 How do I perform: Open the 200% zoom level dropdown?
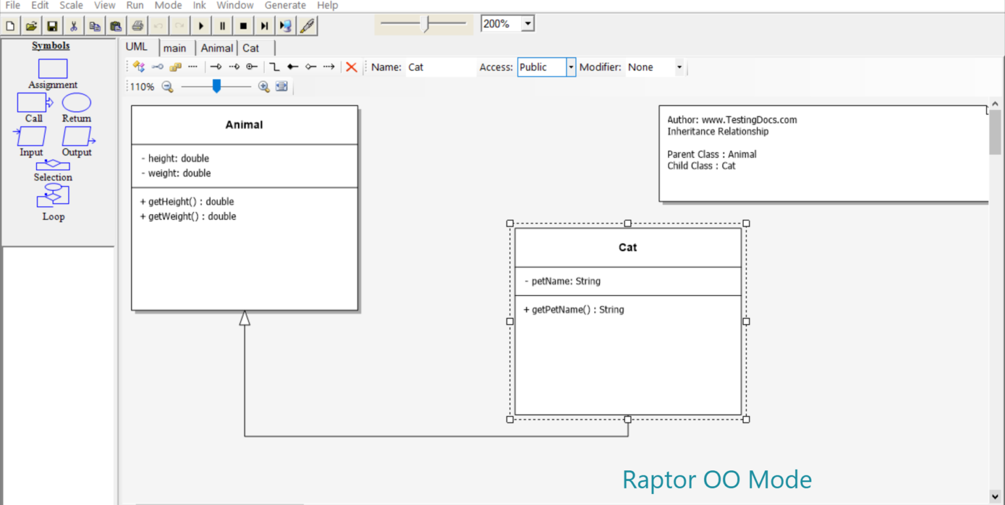pyautogui.click(x=527, y=22)
